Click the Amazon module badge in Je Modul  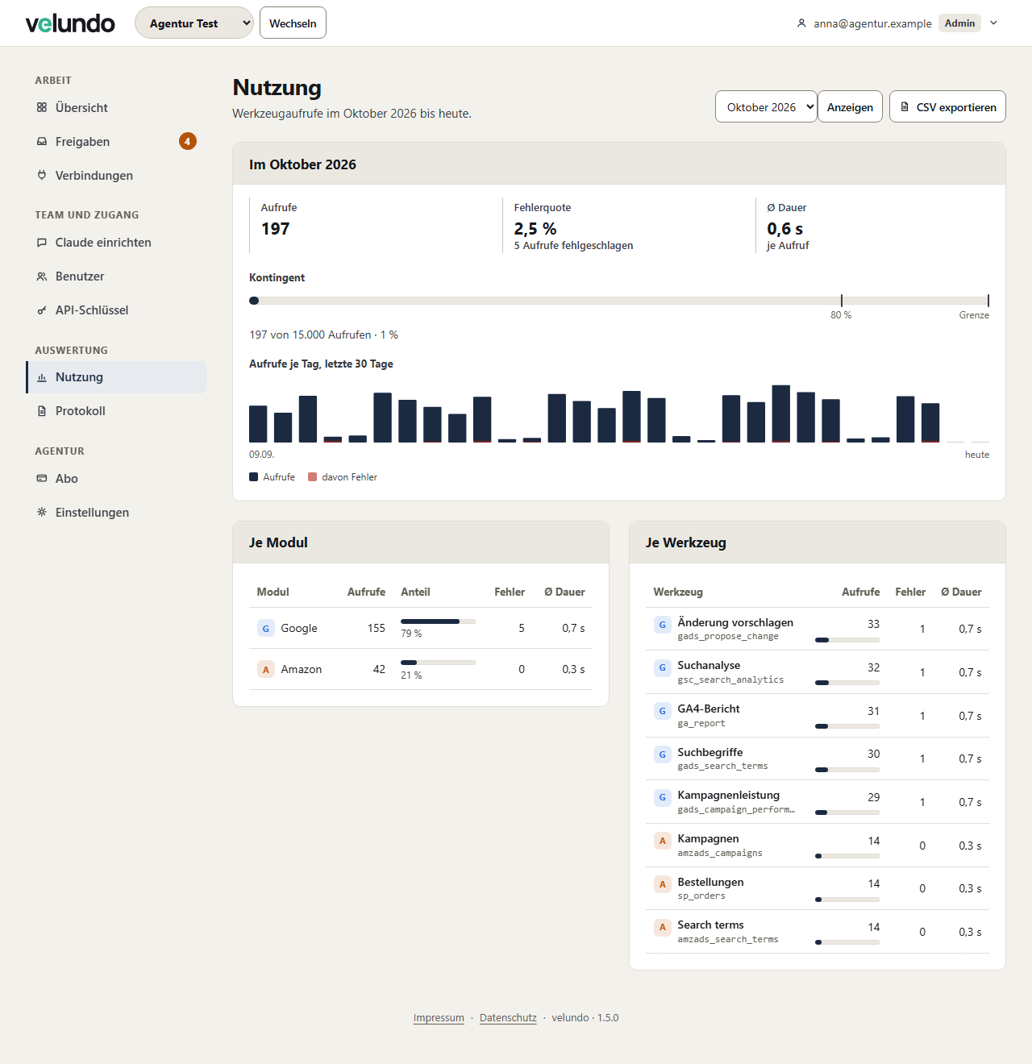(x=265, y=669)
